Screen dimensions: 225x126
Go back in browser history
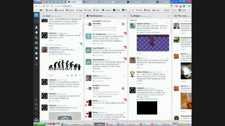[36, 6]
